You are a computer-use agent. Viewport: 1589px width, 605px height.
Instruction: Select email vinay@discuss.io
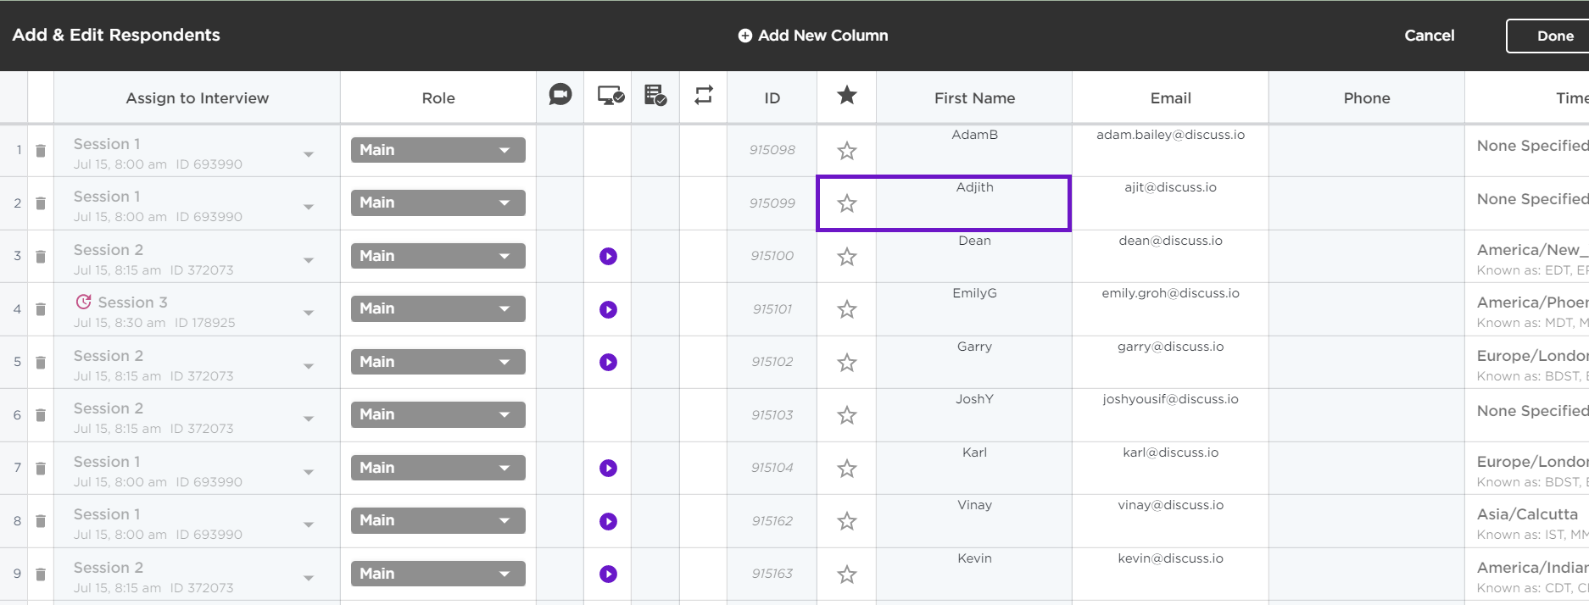[x=1170, y=505]
